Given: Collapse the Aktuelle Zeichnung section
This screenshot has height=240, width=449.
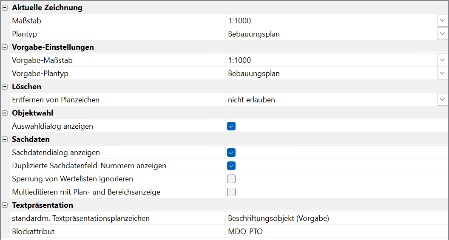Looking at the screenshot, I should pos(5,8).
